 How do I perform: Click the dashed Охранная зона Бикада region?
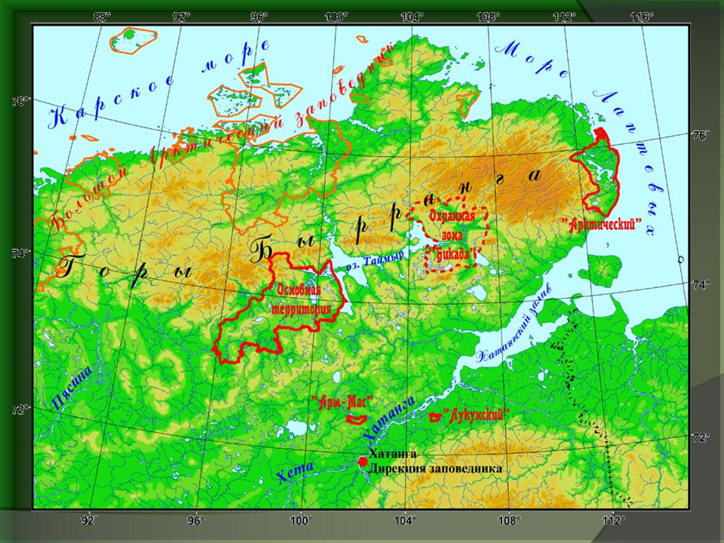pyautogui.click(x=450, y=235)
